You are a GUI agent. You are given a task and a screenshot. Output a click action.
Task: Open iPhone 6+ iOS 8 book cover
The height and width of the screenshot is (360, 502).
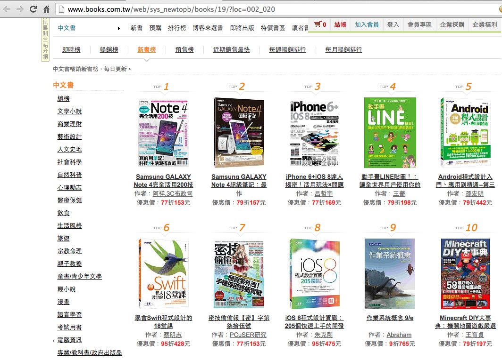314,133
